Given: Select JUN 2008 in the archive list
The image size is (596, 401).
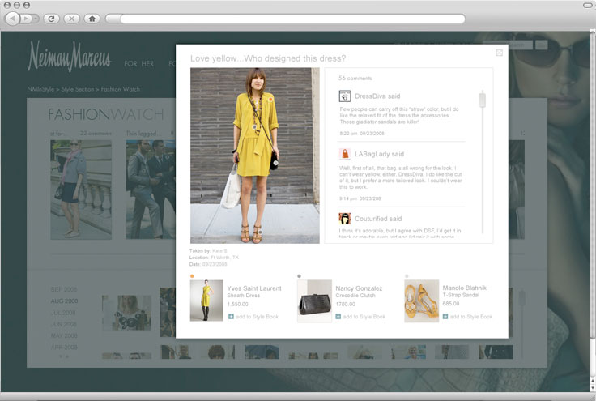Looking at the screenshot, I should click(63, 325).
